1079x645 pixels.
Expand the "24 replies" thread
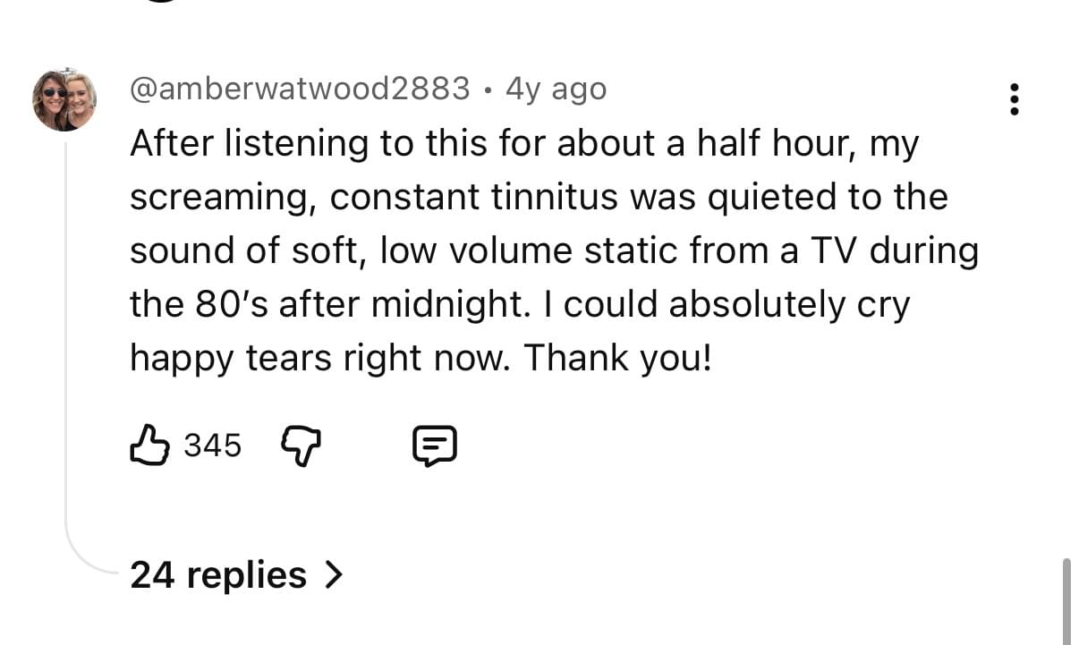218,574
